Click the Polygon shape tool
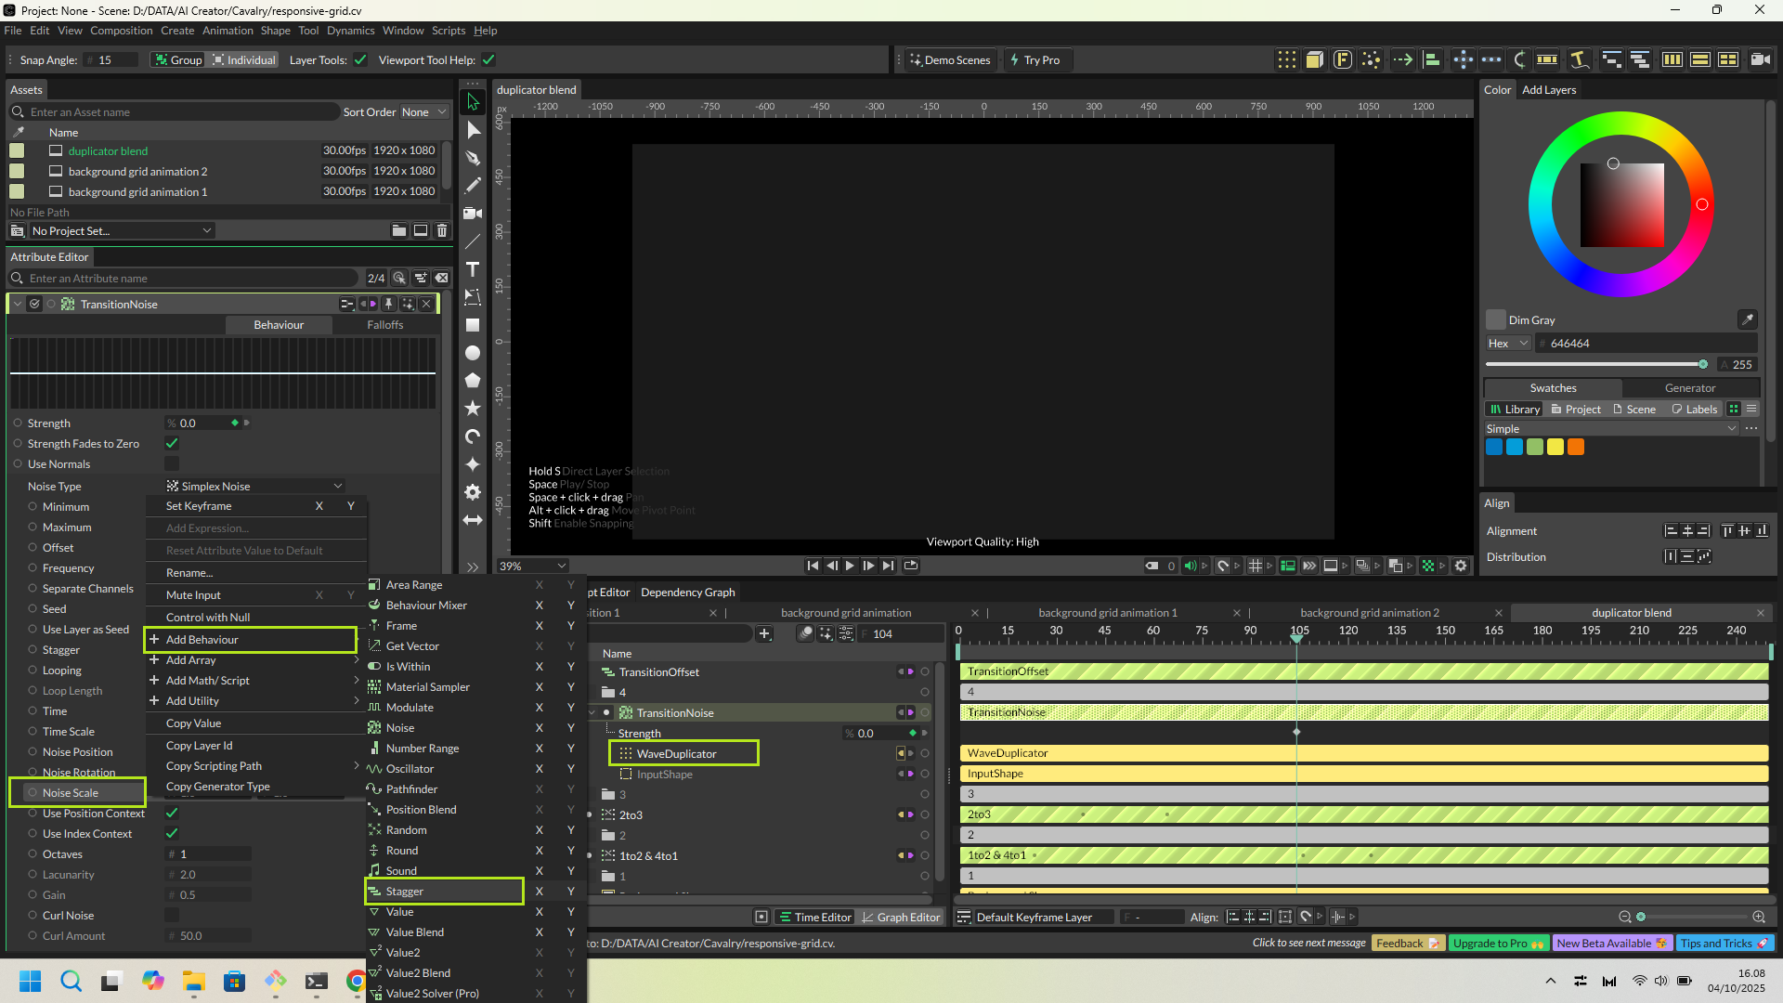 [x=473, y=381]
